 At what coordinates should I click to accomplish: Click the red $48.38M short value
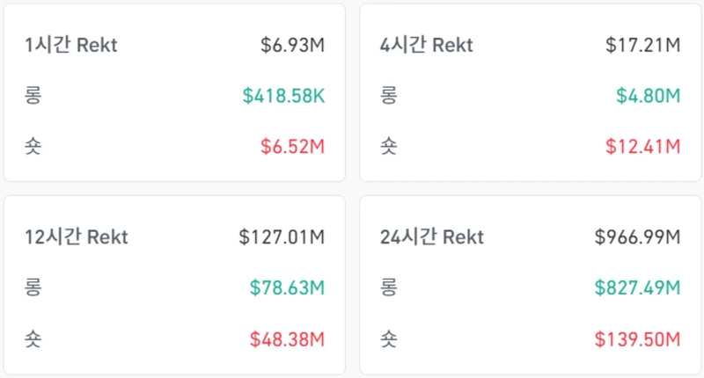(x=287, y=338)
